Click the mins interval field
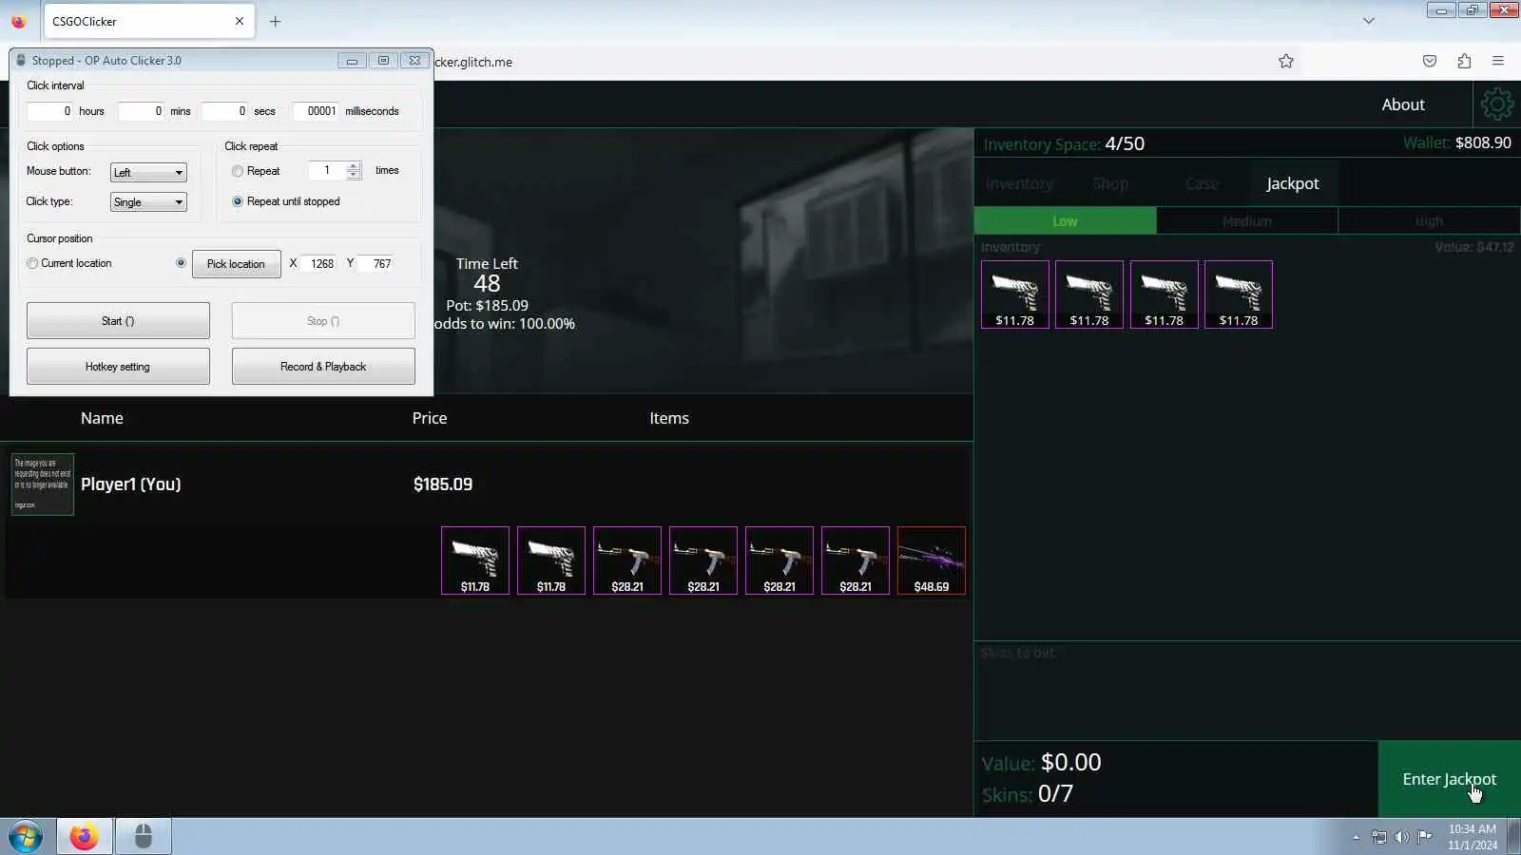 [141, 111]
